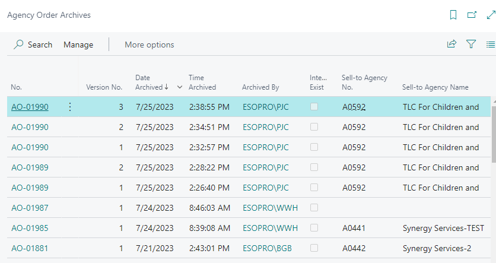
Task: Open the Time Archived column header menu
Action: pos(202,83)
